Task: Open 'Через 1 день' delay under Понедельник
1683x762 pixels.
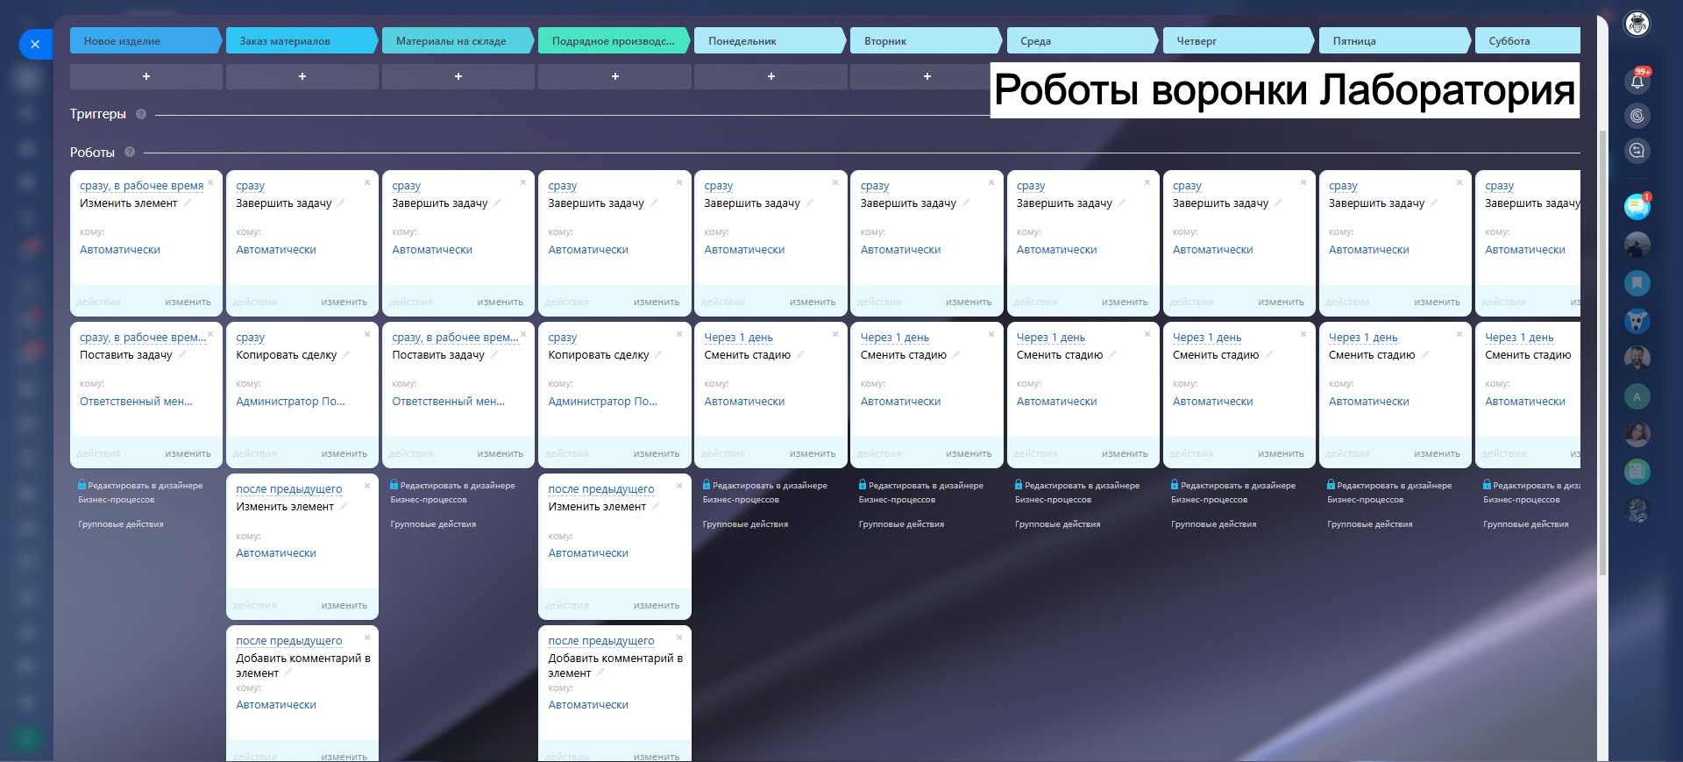Action: (x=738, y=338)
